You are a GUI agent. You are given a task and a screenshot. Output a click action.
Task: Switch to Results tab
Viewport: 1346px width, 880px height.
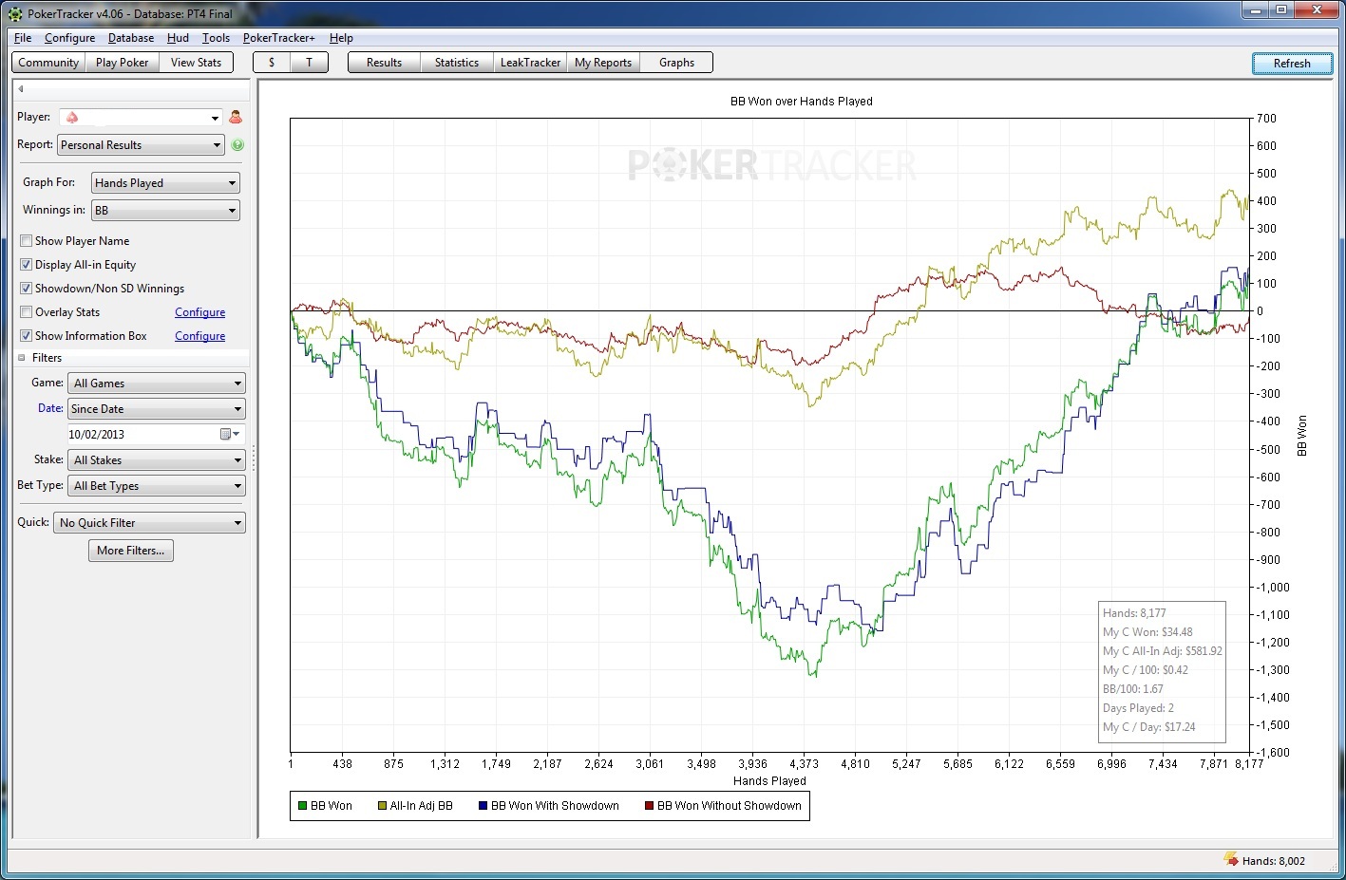click(x=384, y=63)
